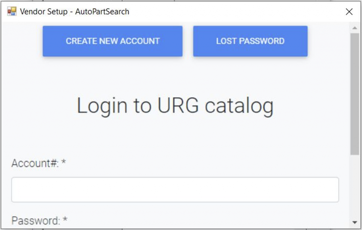Viewport: 362px width, 230px height.
Task: Click the Password: label
Action: [36, 220]
